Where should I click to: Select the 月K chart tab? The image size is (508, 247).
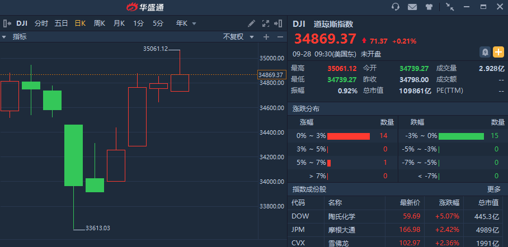point(119,23)
